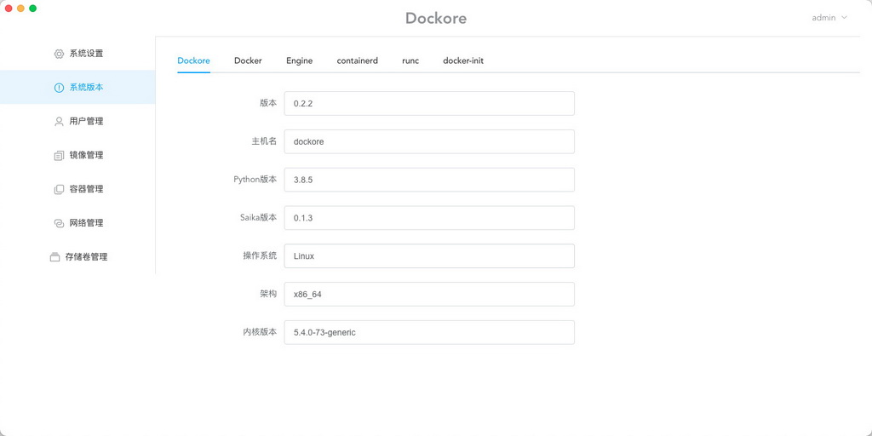872x436 pixels.
Task: Click the 版本 field label
Action: click(x=268, y=103)
